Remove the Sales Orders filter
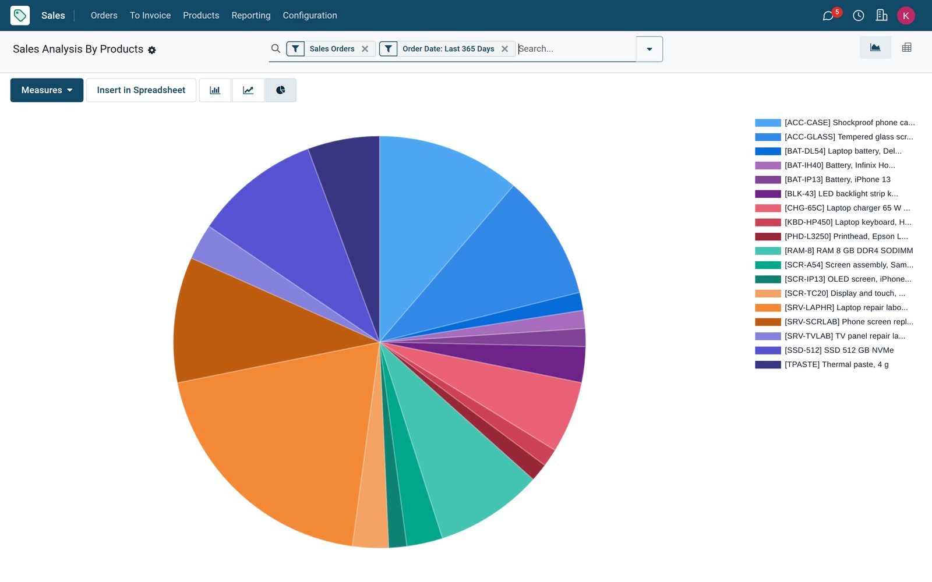Viewport: 932px width, 582px height. (365, 49)
